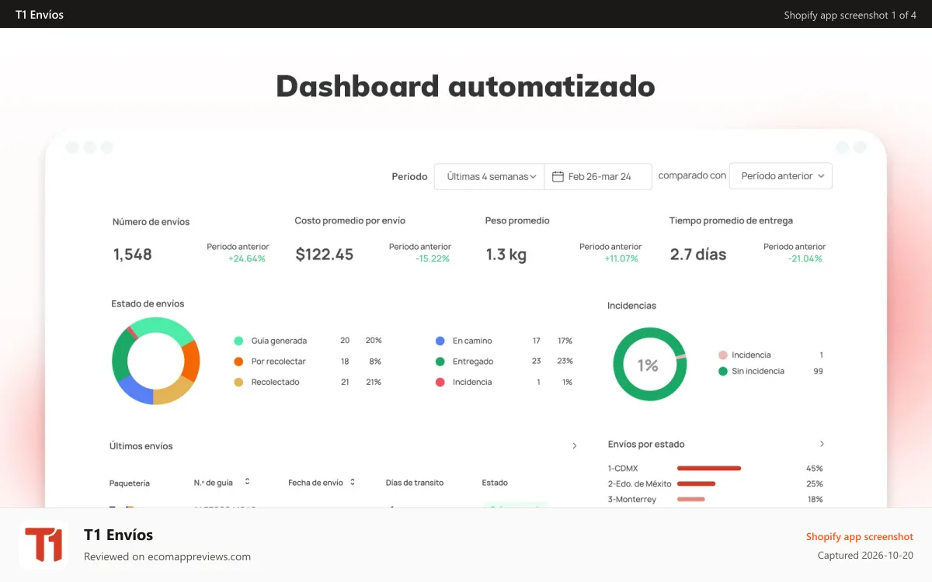Click the Periodo label
Image resolution: width=932 pixels, height=582 pixels.
pos(409,177)
